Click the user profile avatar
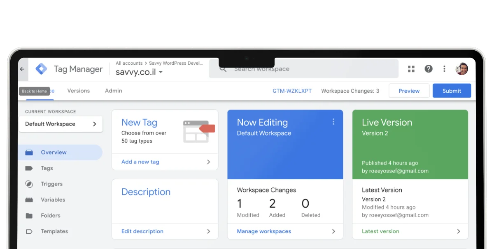 [x=462, y=69]
